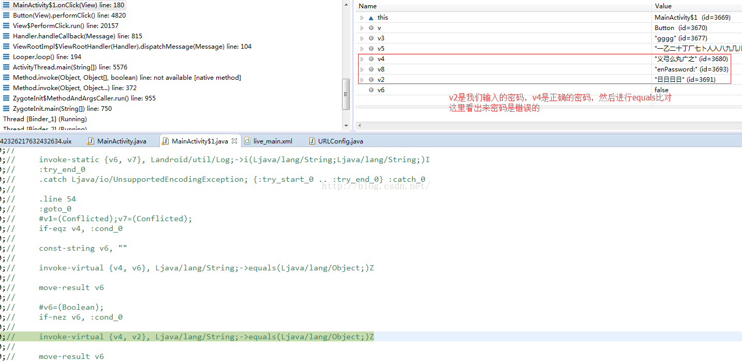
Task: Expand variable v2
Action: pos(362,80)
